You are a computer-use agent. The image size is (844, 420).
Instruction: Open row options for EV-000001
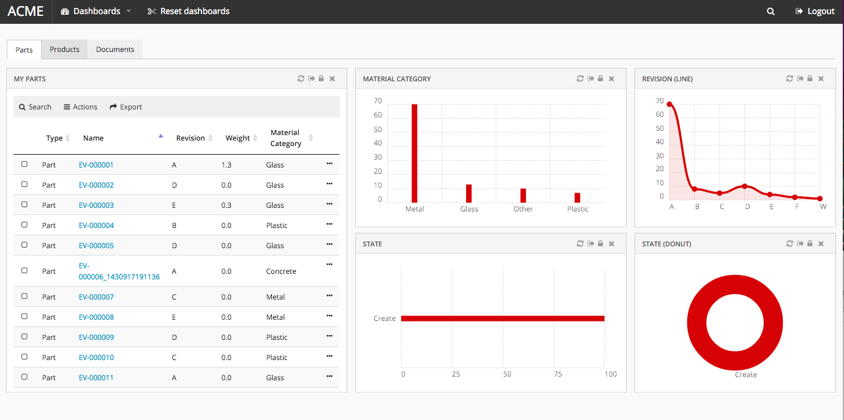click(x=330, y=164)
